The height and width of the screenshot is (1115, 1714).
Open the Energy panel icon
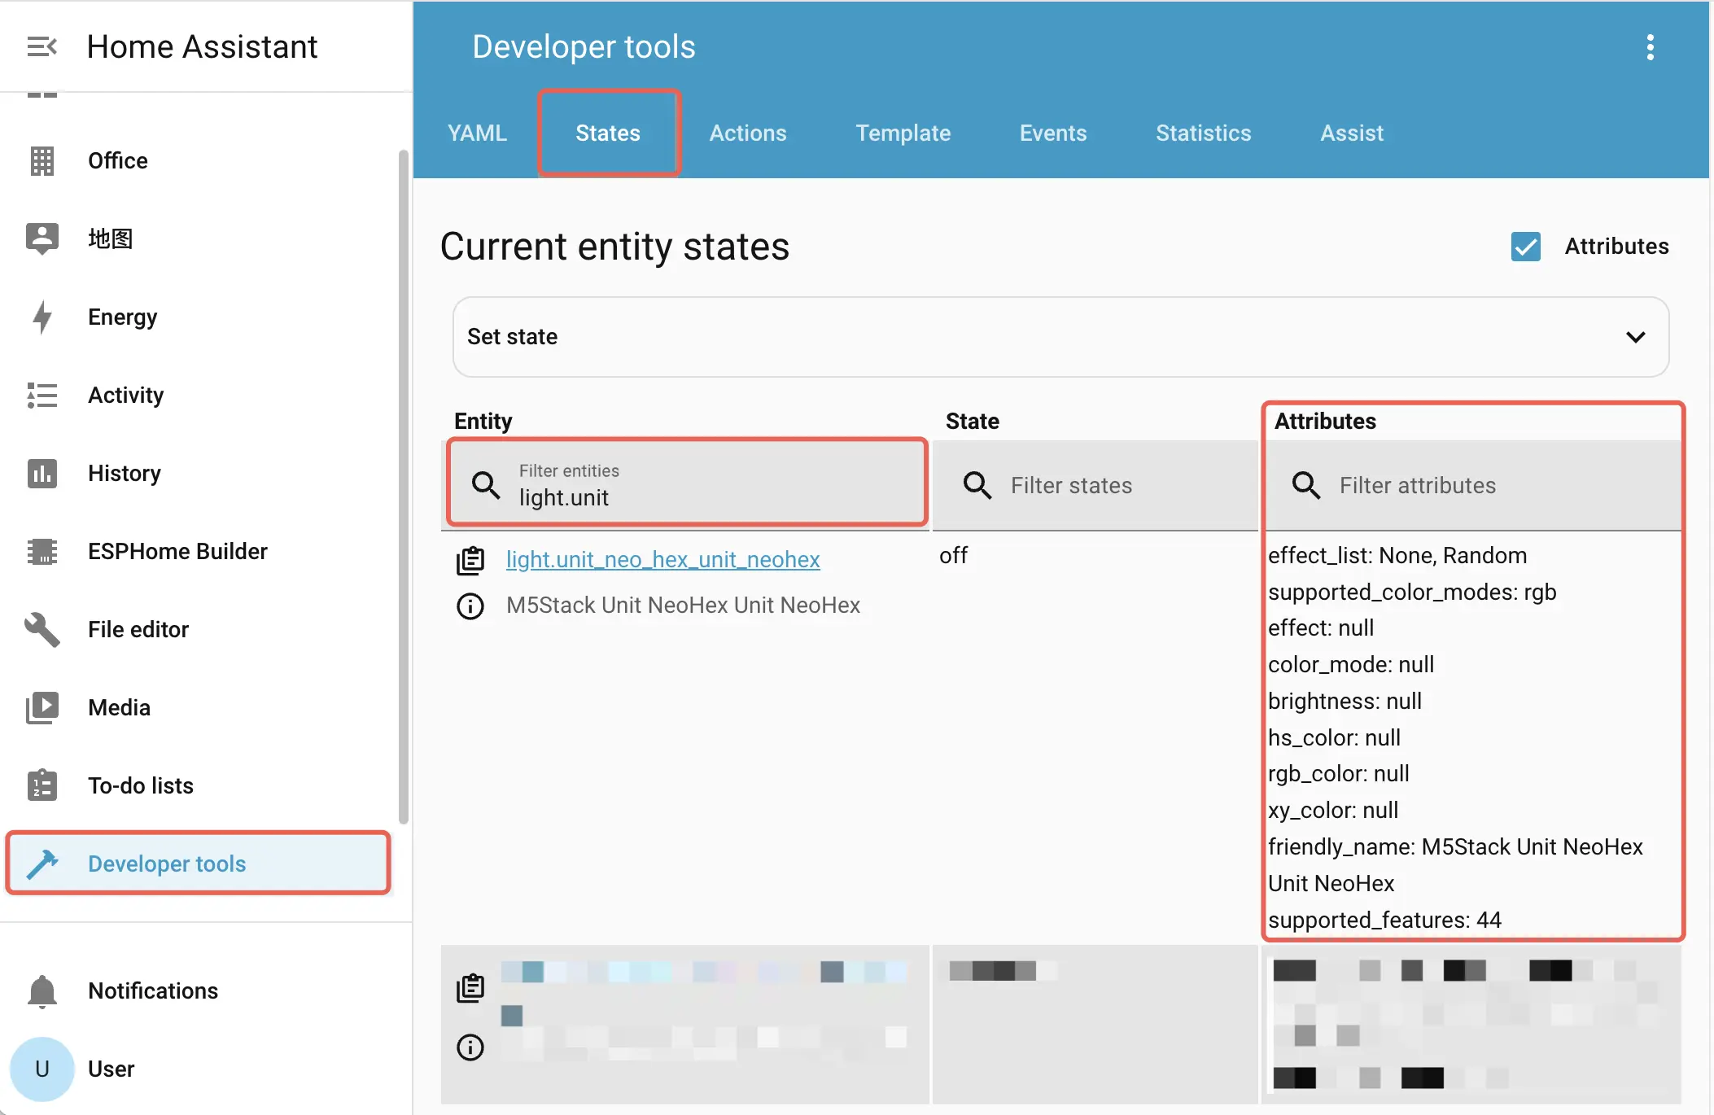[x=42, y=317]
